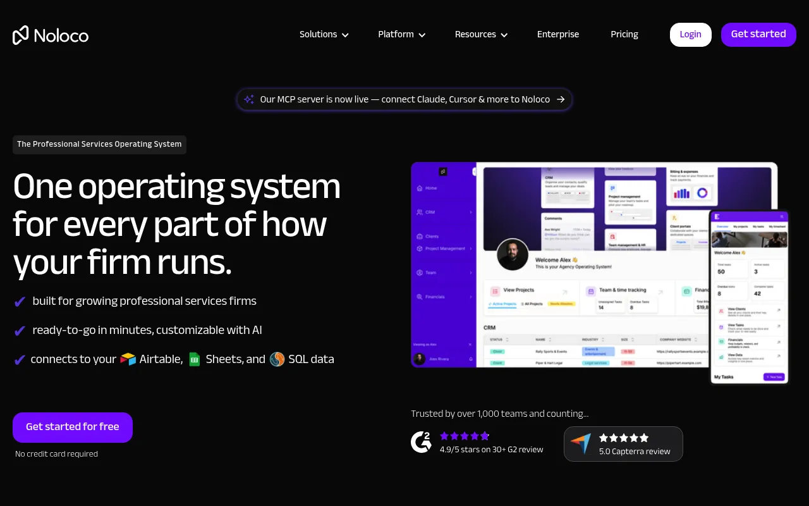
Task: Click the arrow icon on the View Projects card
Action: [x=564, y=292]
